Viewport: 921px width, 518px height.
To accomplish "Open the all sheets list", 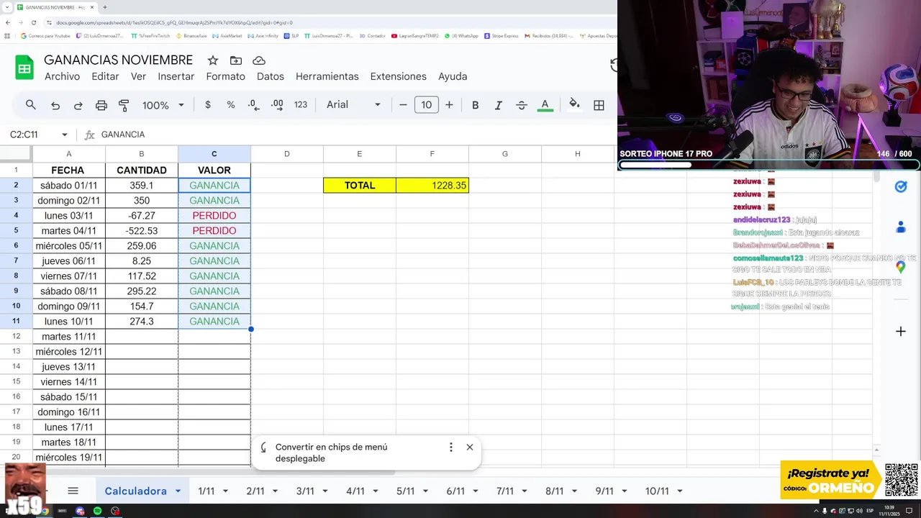I will tap(73, 491).
